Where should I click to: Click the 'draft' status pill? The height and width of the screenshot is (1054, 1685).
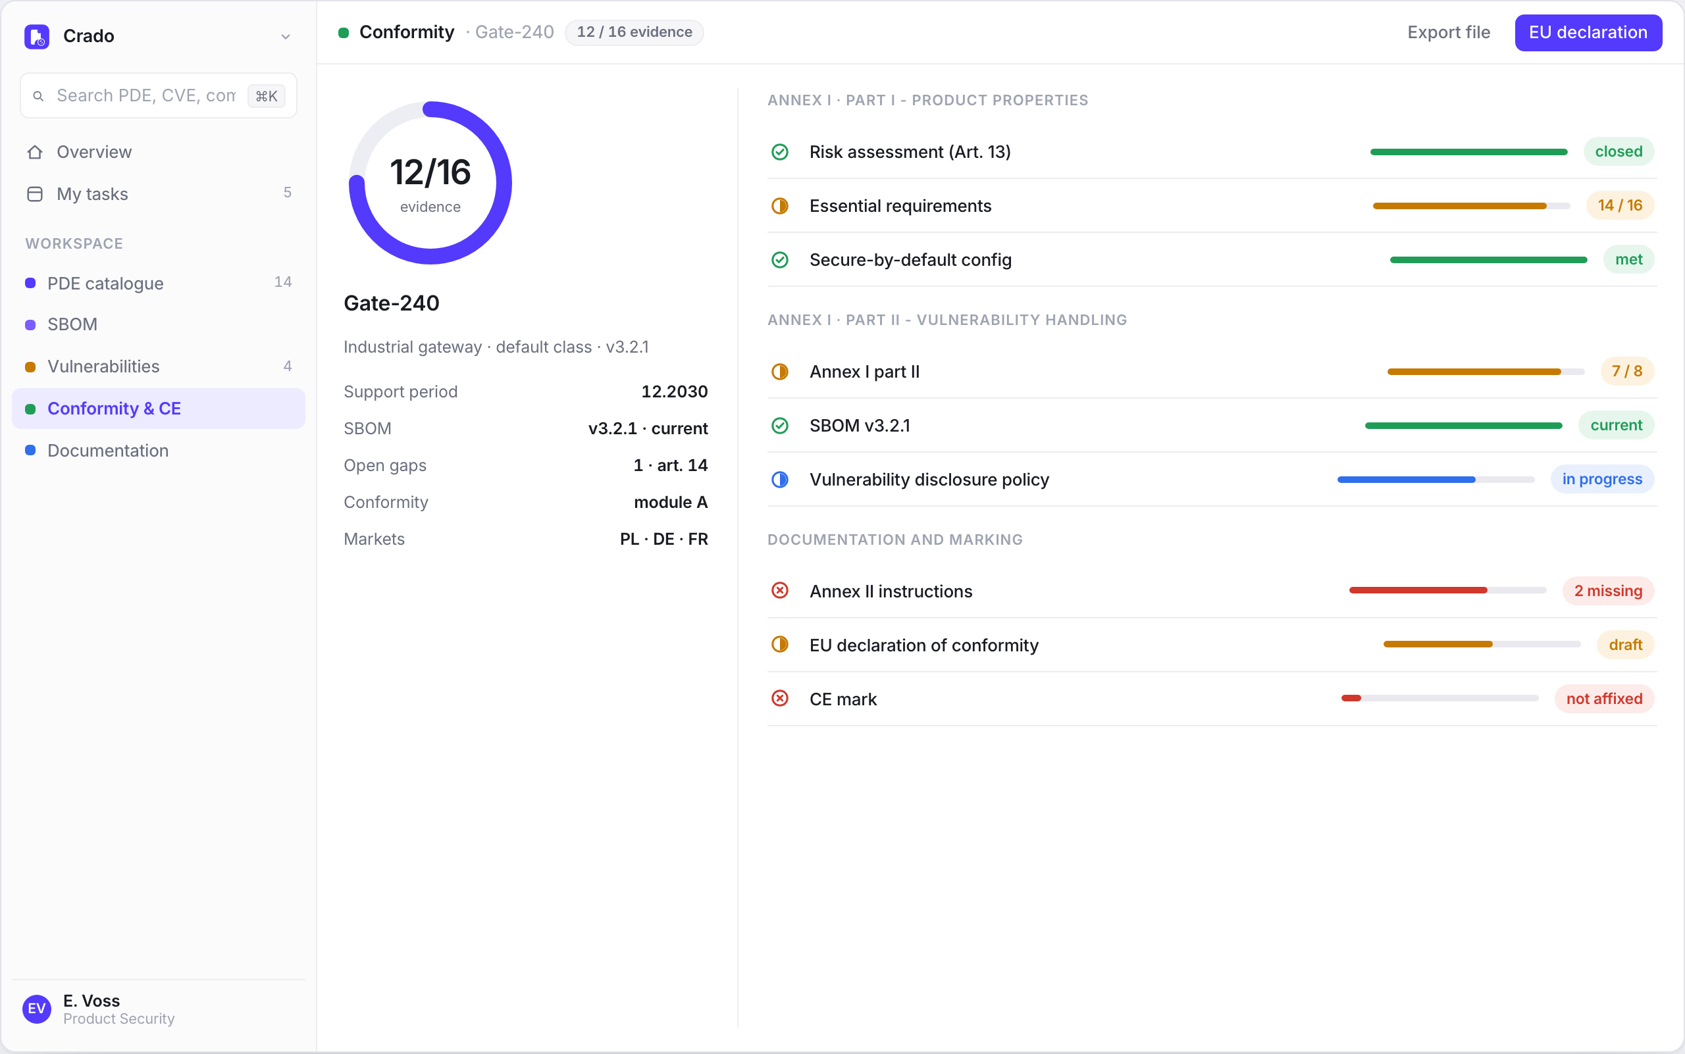click(x=1625, y=645)
